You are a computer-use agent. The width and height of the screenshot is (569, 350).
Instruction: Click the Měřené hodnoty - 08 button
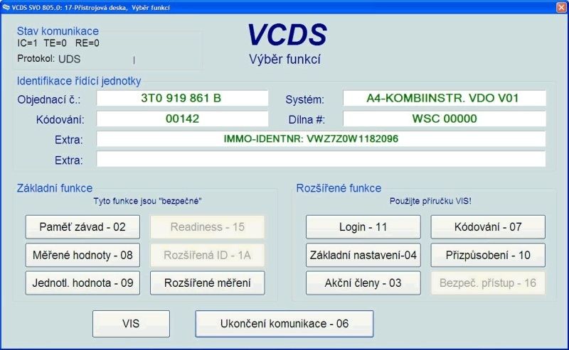point(83,255)
